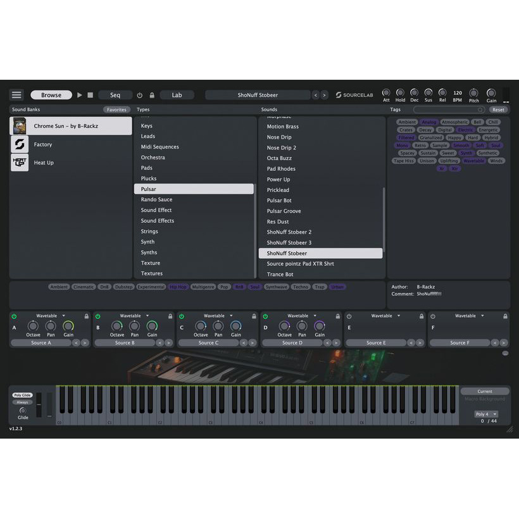Toggle power for Source D
Screen dimensions: 519x519
pos(265,316)
